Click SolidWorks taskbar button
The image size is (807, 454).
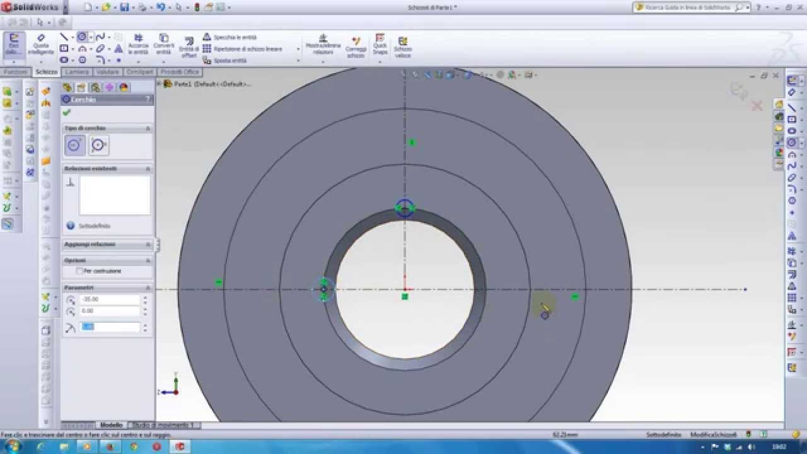click(180, 446)
